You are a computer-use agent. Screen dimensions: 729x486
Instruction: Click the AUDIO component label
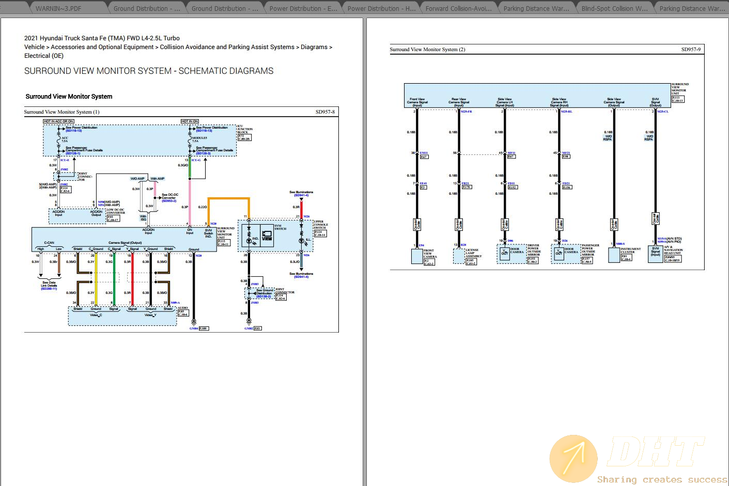[x=183, y=307]
